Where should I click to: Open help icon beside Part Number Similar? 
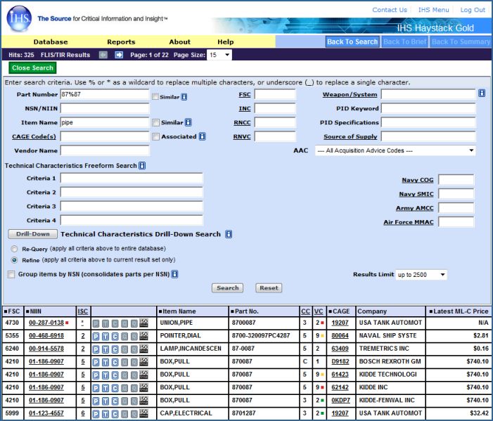click(184, 97)
